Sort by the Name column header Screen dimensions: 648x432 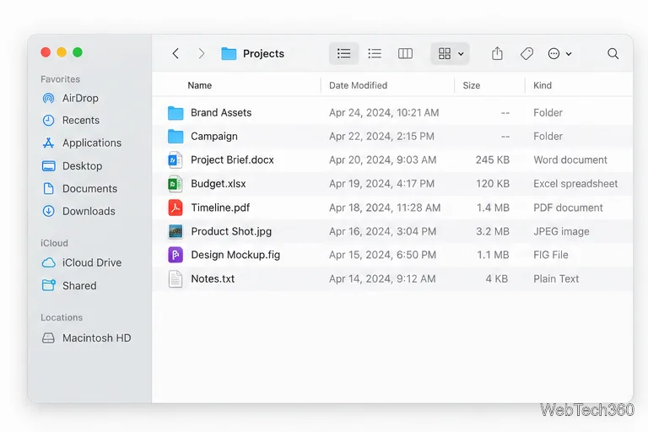pos(200,85)
